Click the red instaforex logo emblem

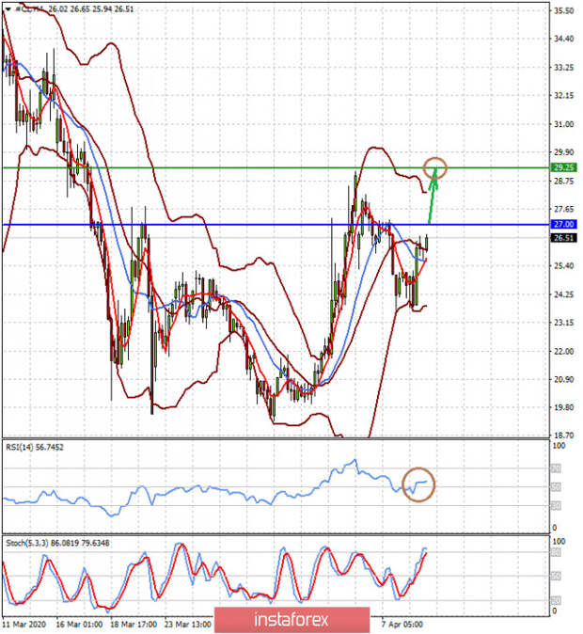[x=230, y=620]
